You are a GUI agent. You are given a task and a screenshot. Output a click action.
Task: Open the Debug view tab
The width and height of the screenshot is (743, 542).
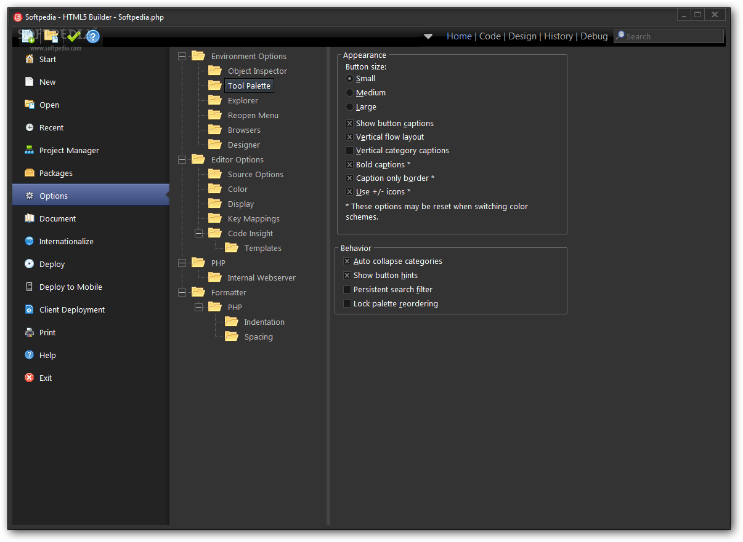594,36
